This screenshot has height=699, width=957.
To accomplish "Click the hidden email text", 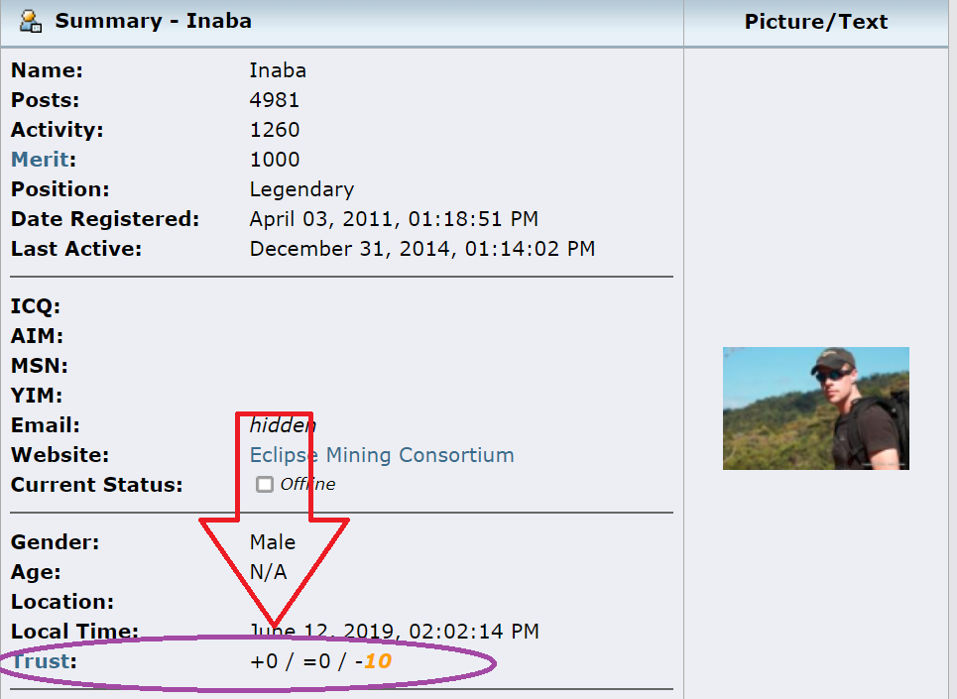I will pos(283,425).
